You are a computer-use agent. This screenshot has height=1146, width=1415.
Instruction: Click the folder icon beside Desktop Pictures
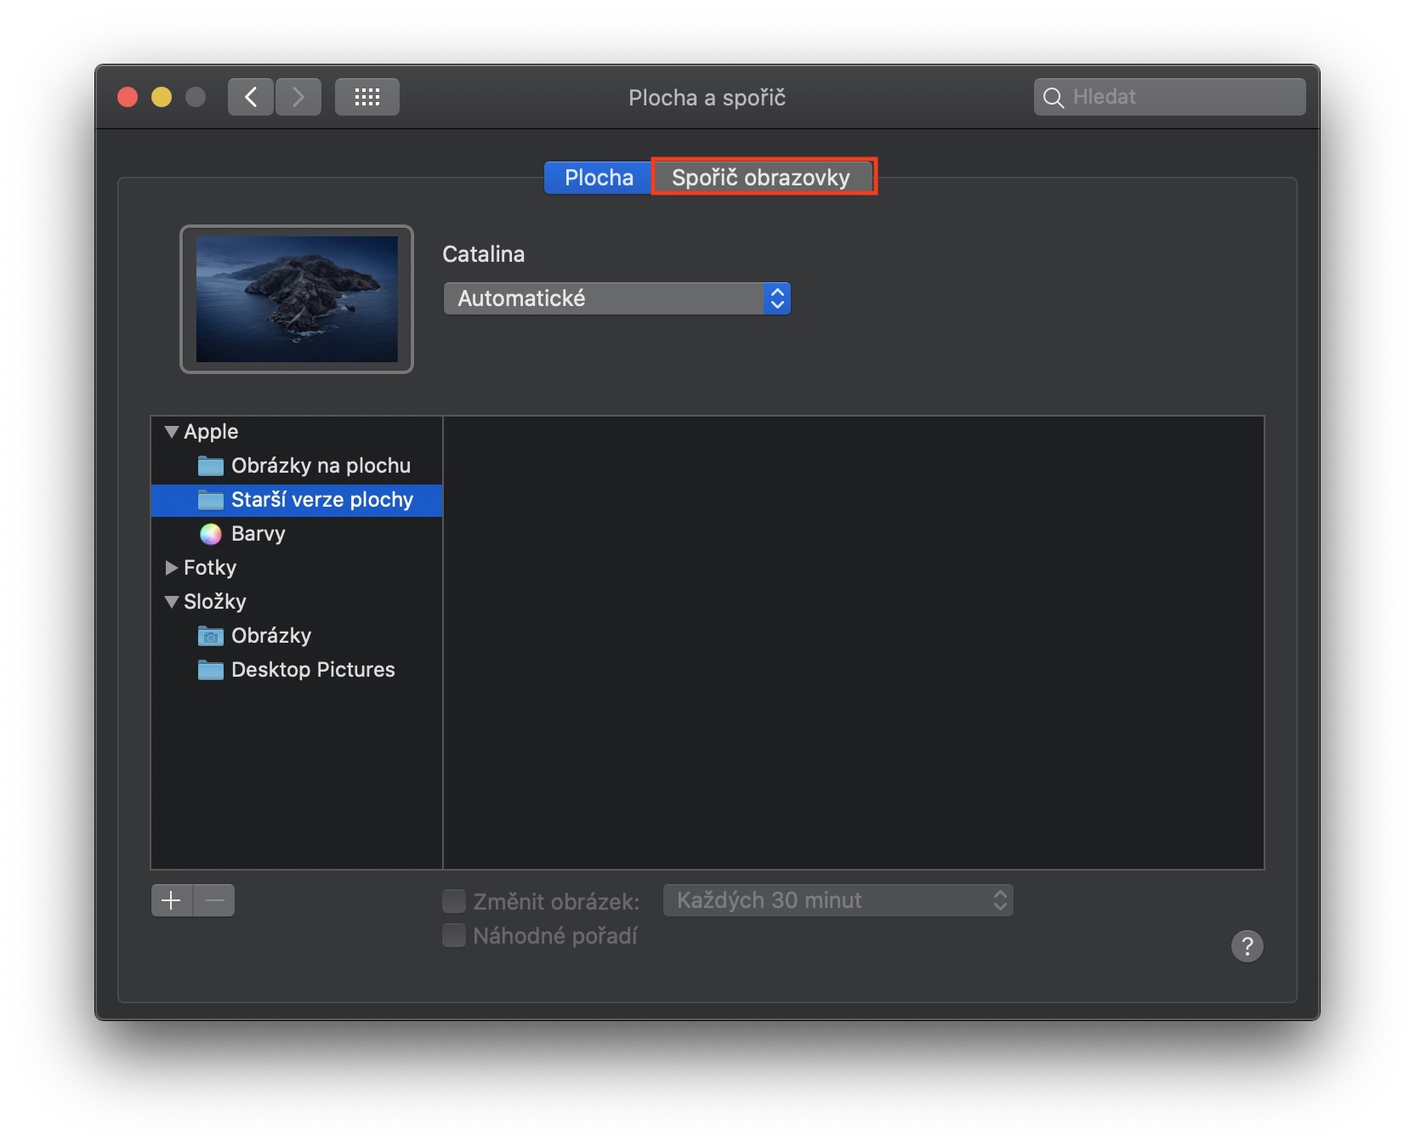[210, 670]
